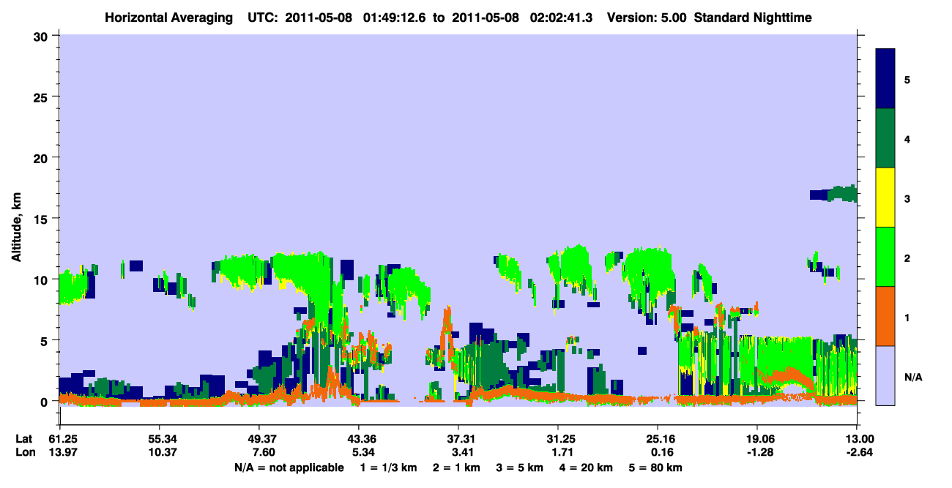Click the end time '02:02:41.3' in title
Screen dimensions: 952x488
click(x=560, y=18)
